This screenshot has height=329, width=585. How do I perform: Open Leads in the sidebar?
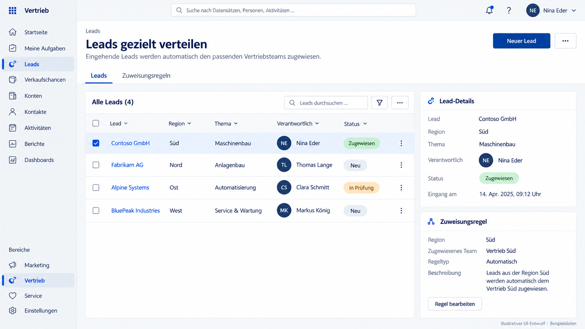(38, 64)
